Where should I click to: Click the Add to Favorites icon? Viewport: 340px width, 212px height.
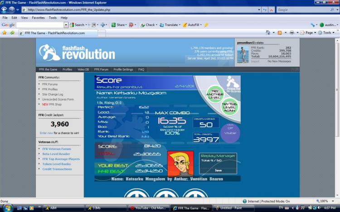coord(12,33)
